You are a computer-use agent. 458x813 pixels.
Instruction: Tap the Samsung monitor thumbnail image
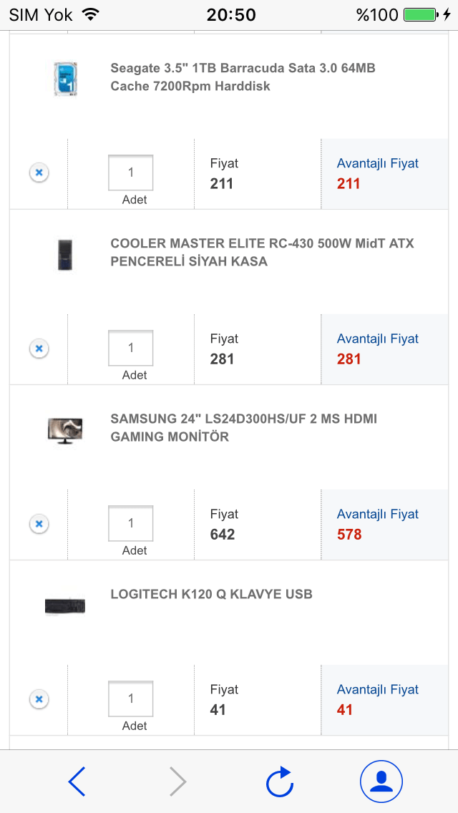[65, 429]
